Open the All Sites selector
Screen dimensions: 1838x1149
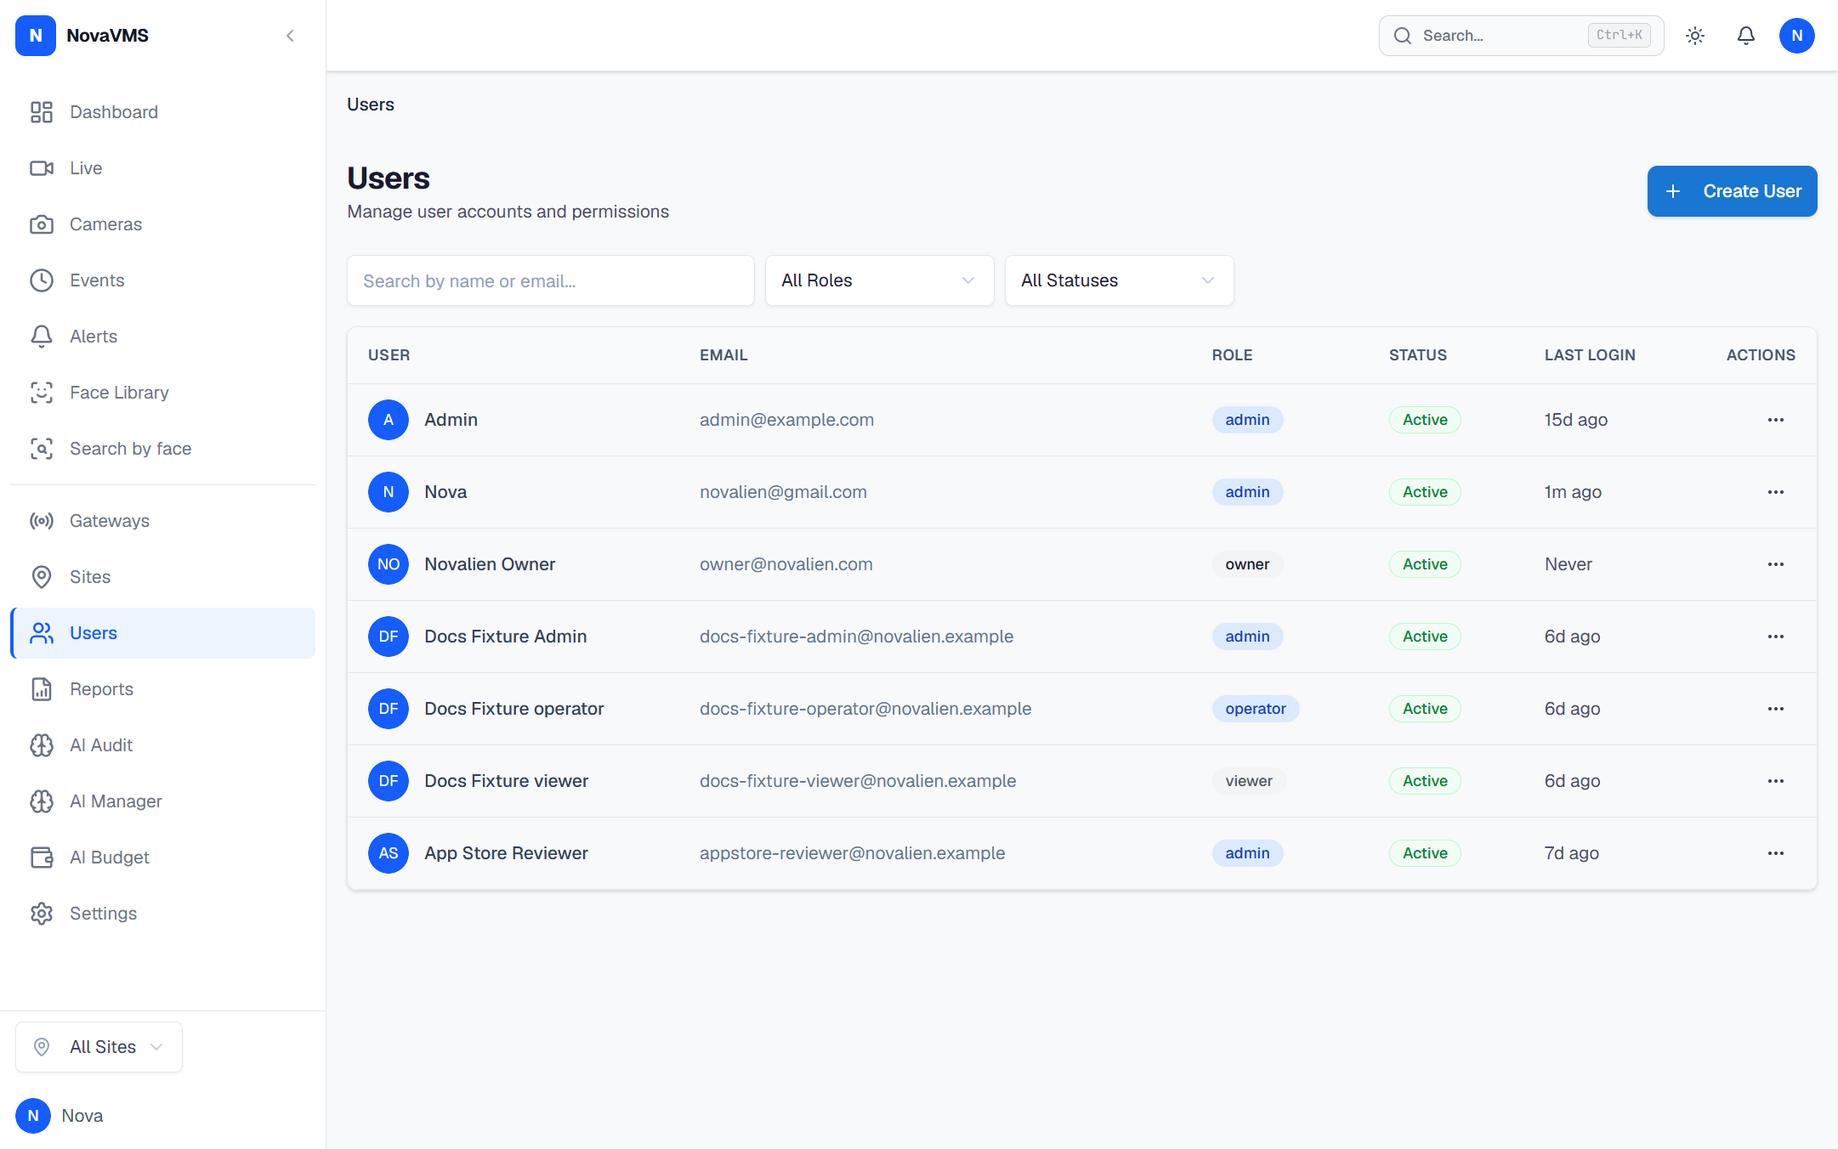pyautogui.click(x=99, y=1047)
